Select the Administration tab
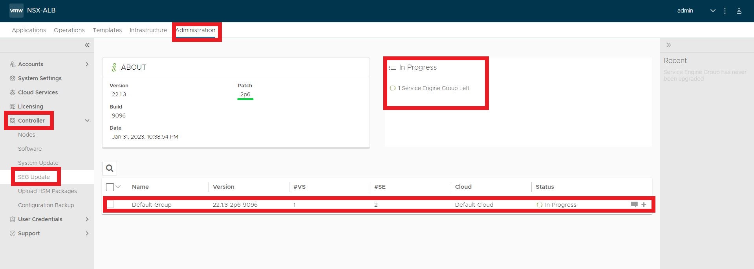Viewport: 754px width, 269px height. 195,30
